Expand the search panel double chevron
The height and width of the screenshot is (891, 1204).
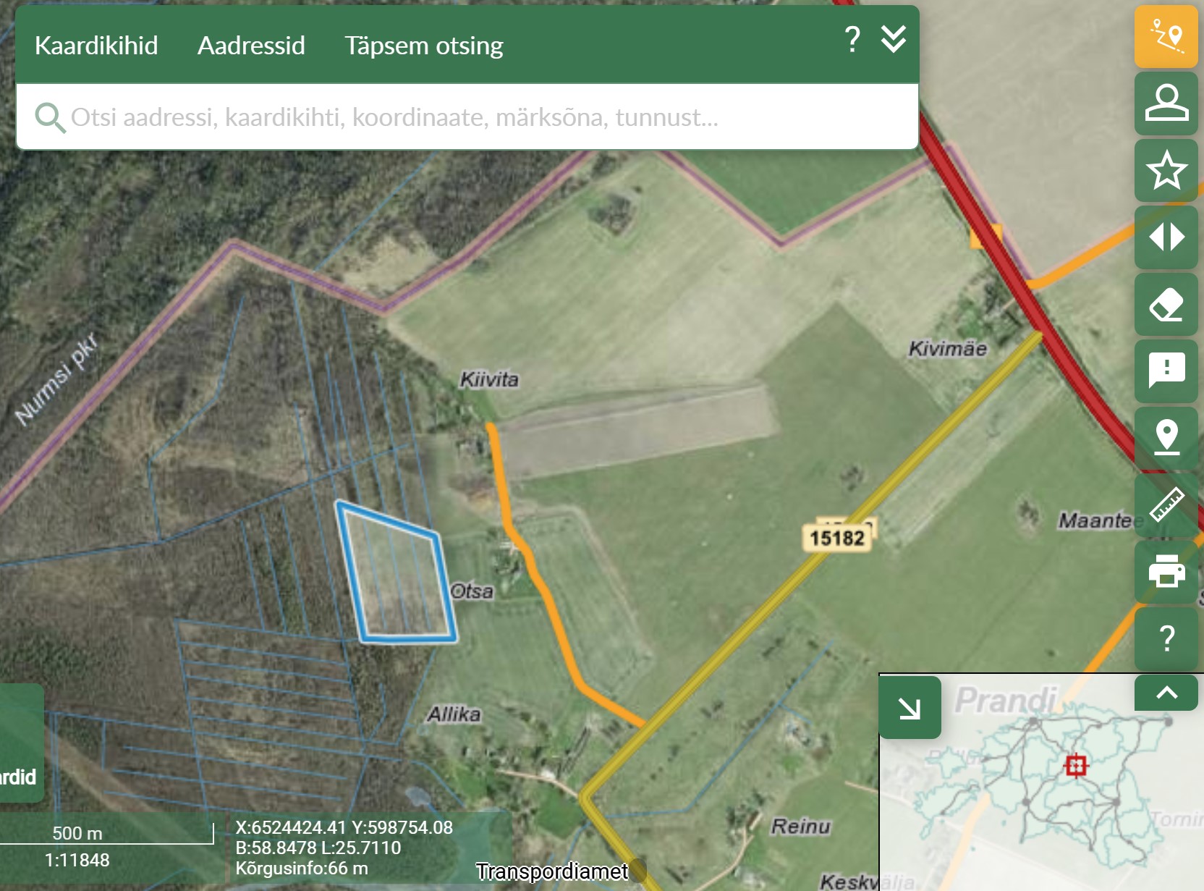(x=894, y=39)
